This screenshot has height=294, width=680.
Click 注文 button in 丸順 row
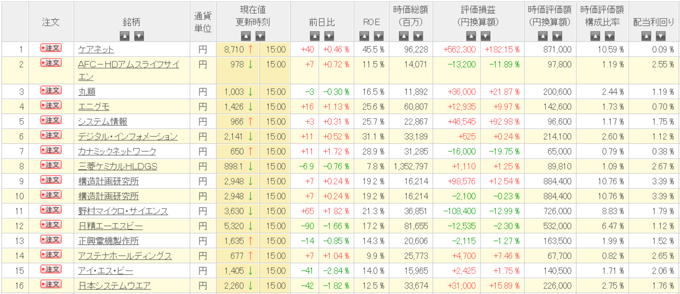click(x=51, y=91)
